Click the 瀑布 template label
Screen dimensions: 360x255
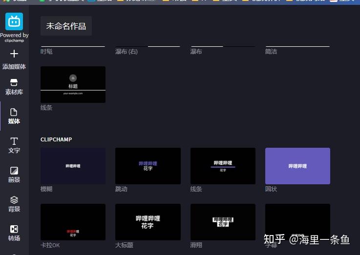[x=196, y=52]
